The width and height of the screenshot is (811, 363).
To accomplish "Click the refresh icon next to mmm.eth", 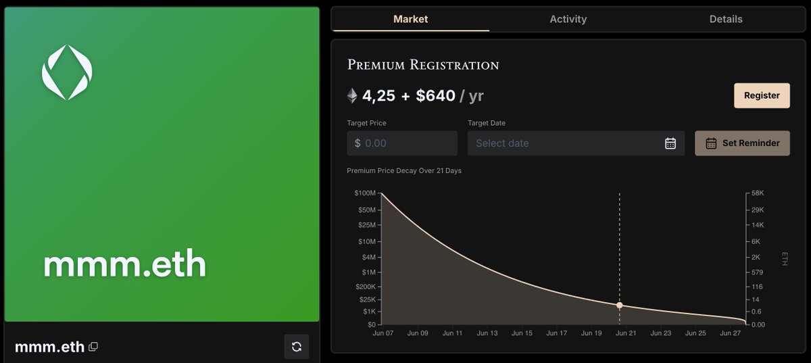I will [296, 347].
